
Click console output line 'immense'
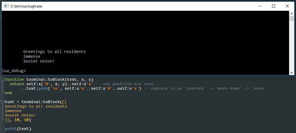pyautogui.click(x=32, y=56)
